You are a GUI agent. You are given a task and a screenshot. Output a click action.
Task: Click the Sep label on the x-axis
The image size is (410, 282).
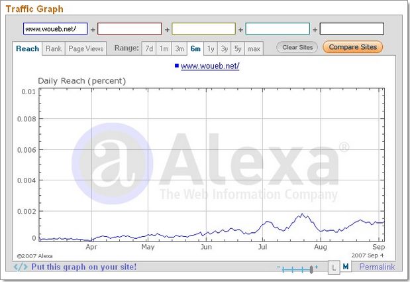(379, 247)
